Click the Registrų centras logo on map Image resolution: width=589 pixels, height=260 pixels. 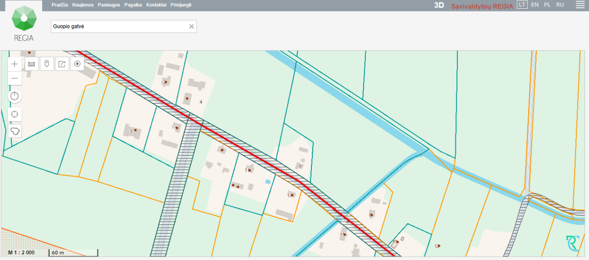click(x=572, y=243)
